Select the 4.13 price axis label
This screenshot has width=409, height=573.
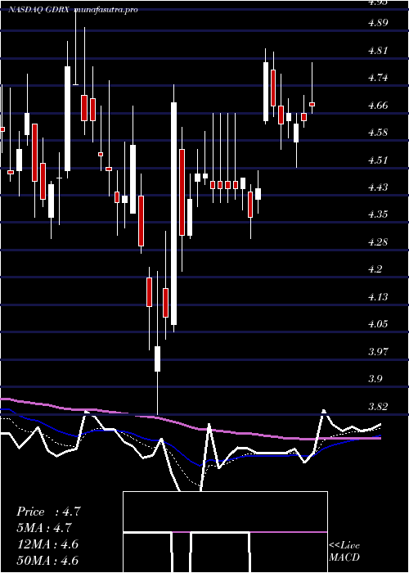click(x=378, y=296)
